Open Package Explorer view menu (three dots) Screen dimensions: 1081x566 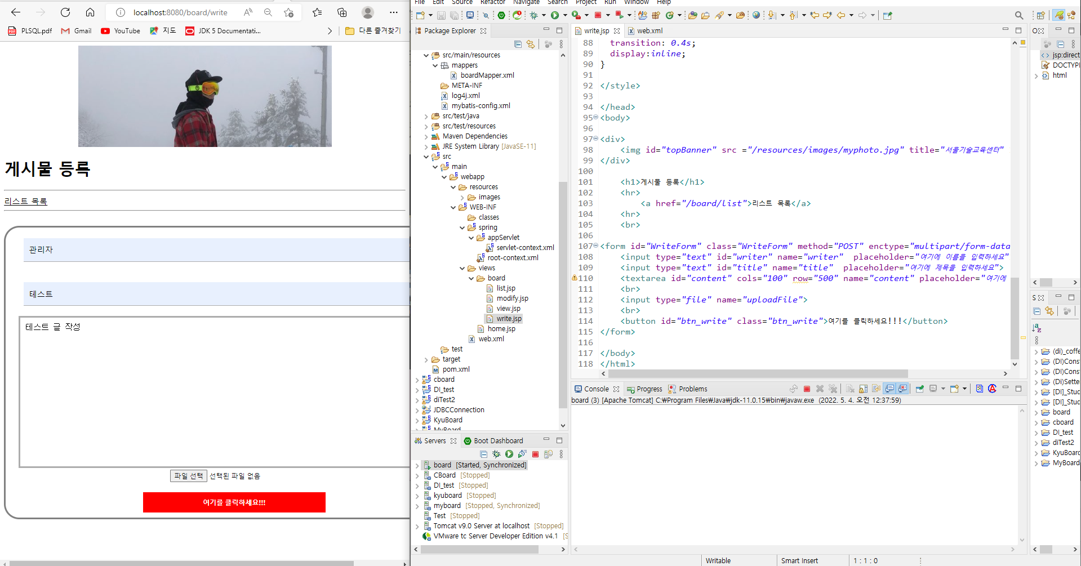coord(561,44)
